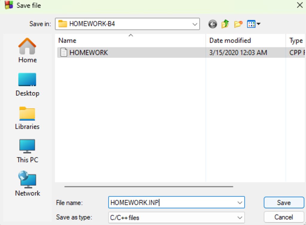Sort files by Name column
Viewport: 306px width, 225px height.
[130, 40]
